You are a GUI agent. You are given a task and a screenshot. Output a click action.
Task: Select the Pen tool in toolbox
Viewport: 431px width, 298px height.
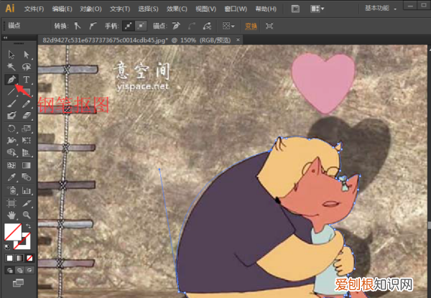coord(11,79)
